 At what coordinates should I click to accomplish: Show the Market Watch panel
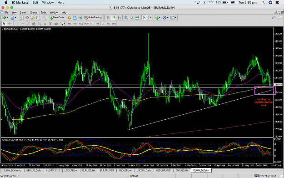(x=21, y=18)
